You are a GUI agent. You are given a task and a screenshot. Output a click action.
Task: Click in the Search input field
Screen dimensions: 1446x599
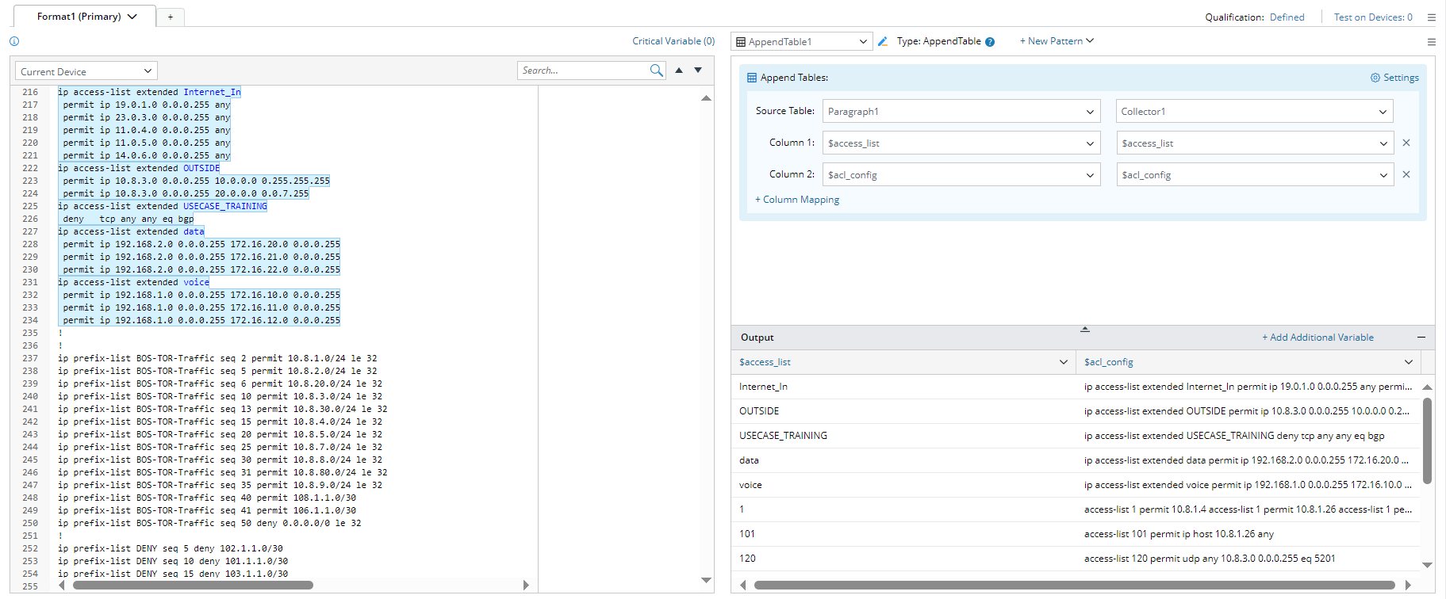click(583, 71)
